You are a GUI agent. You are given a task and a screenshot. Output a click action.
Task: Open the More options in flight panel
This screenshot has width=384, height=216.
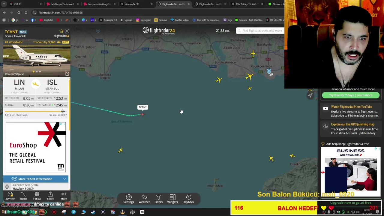(64, 196)
